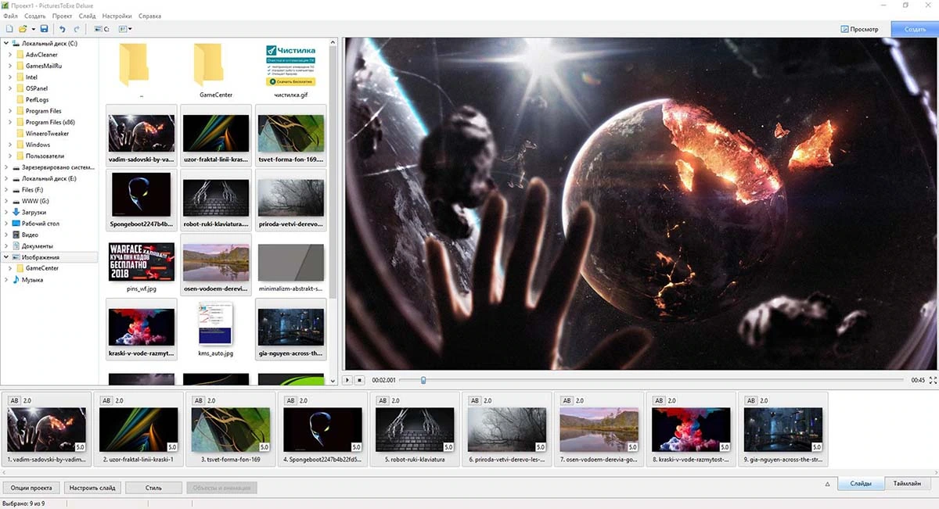This screenshot has width=939, height=509.
Task: Select pins_wf.jpg file thumbnail
Action: coord(142,262)
